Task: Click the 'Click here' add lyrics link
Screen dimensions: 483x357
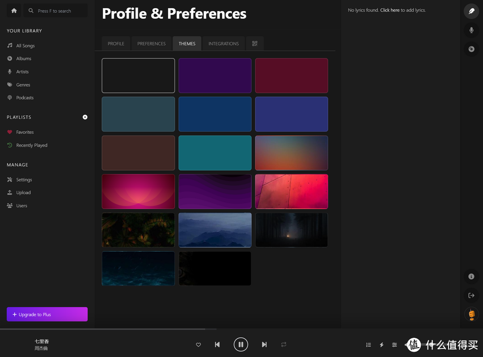Action: click(x=390, y=10)
